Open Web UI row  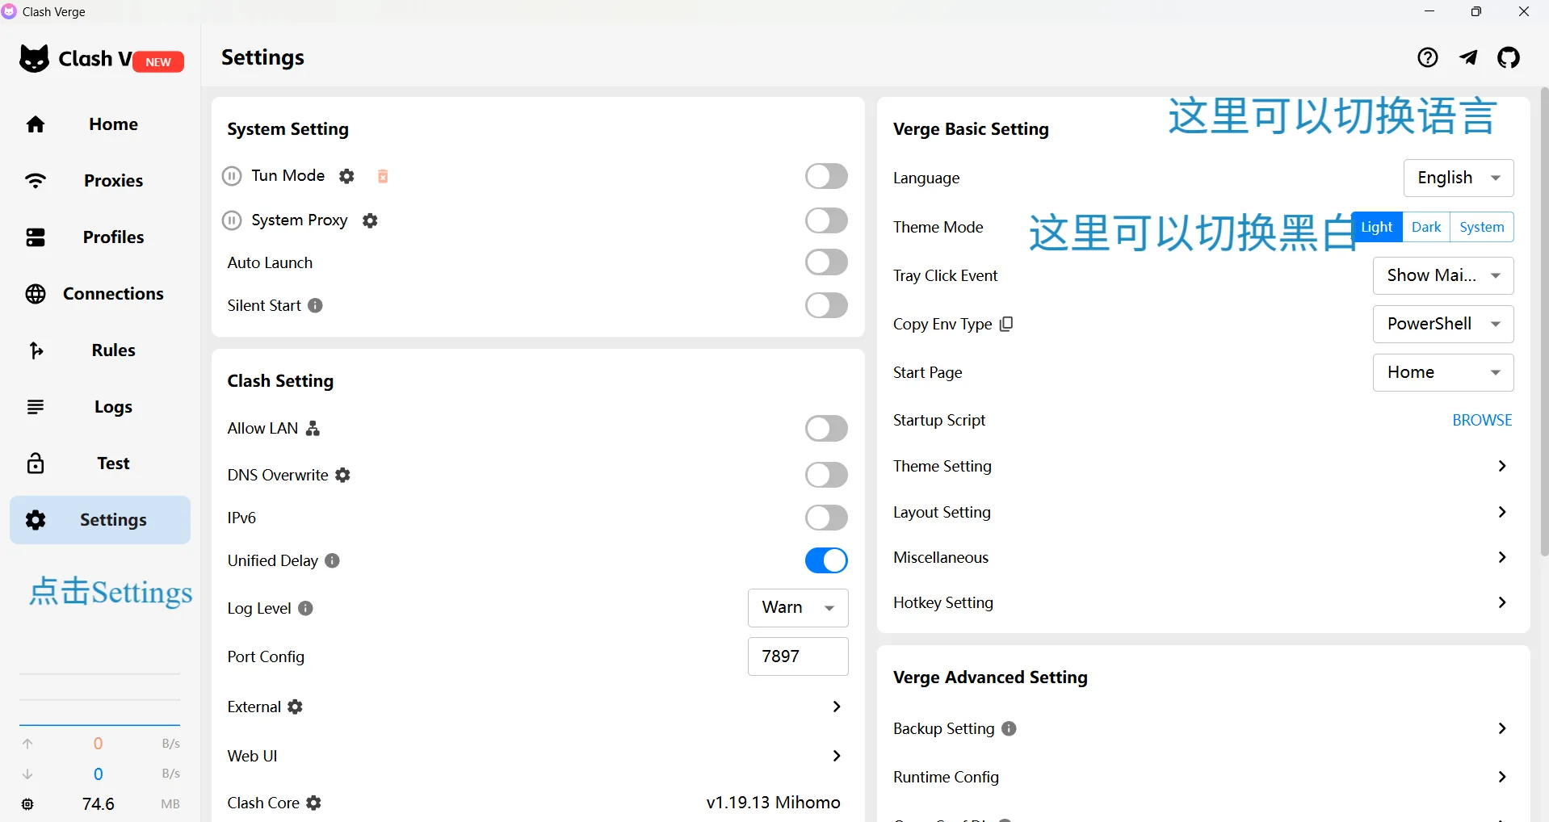[x=538, y=756]
